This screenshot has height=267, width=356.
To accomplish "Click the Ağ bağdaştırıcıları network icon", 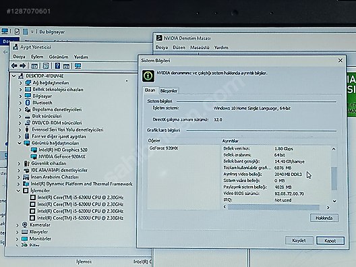I will pyautogui.click(x=28, y=83).
